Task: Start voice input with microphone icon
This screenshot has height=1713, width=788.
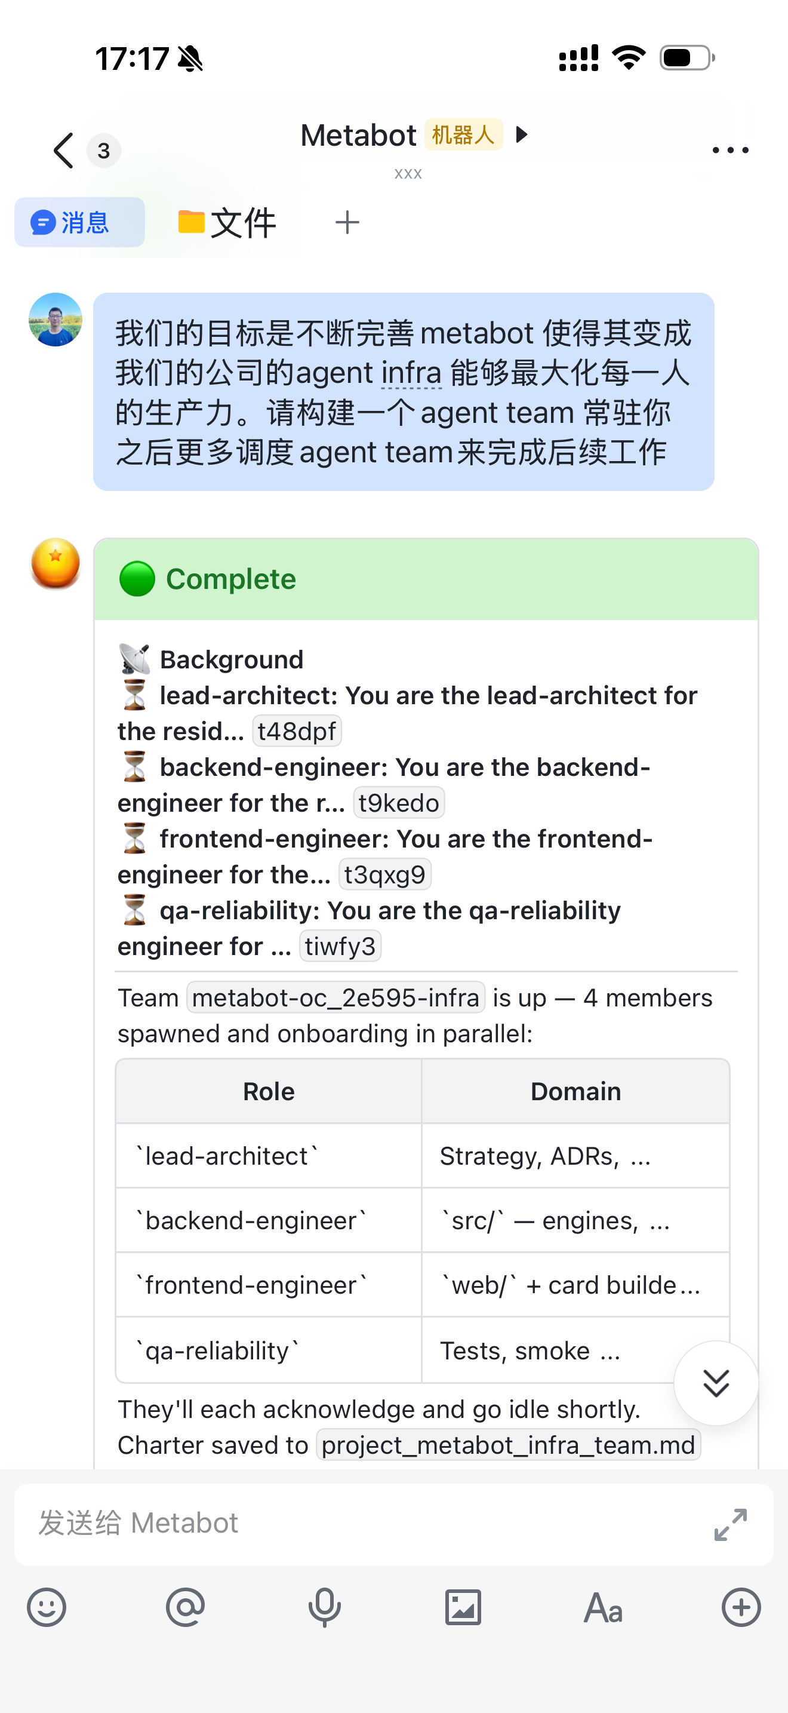Action: coord(324,1608)
